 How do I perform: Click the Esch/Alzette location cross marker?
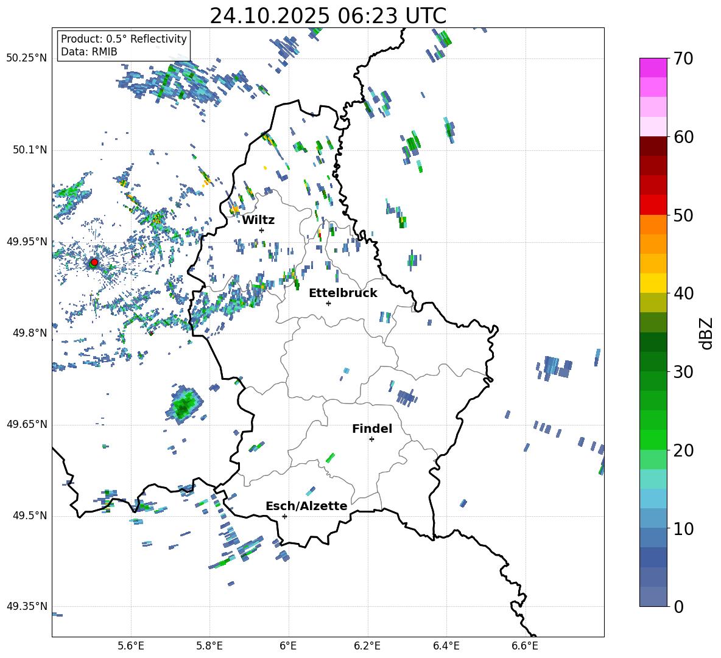pos(284,516)
